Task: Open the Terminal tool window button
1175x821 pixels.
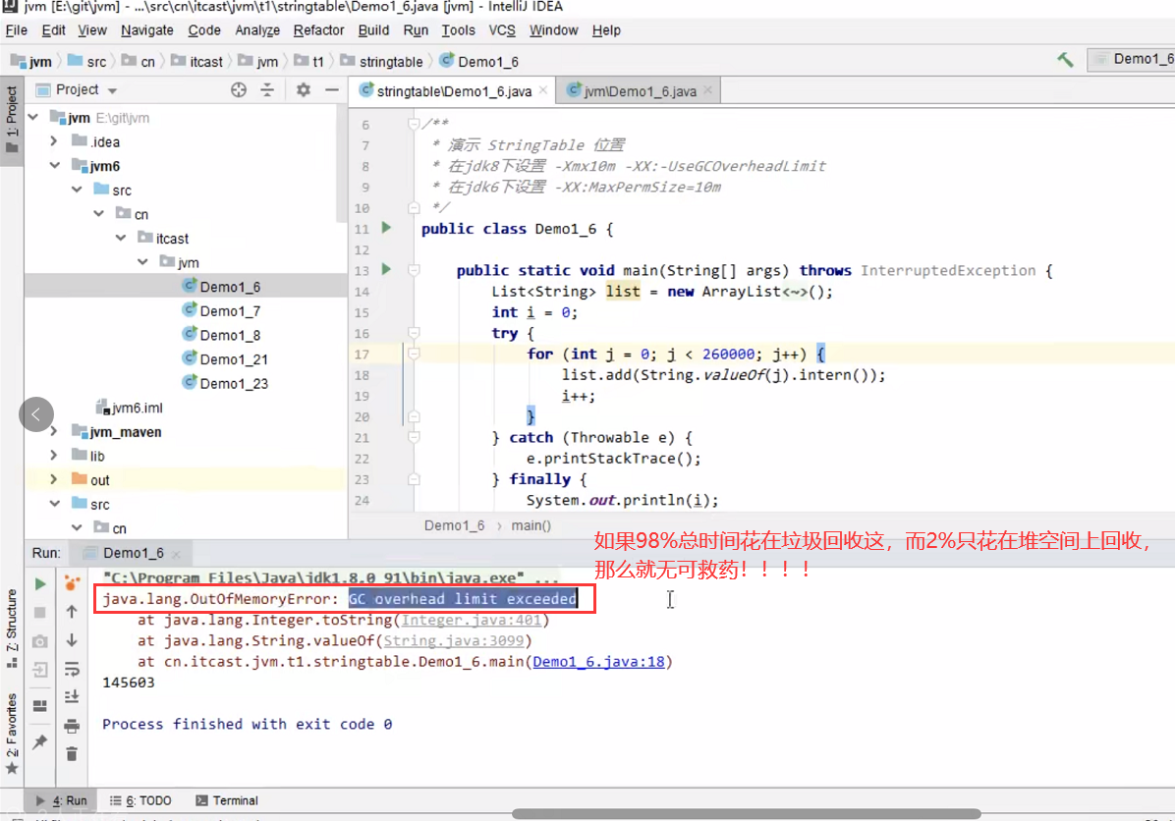Action: 227,800
